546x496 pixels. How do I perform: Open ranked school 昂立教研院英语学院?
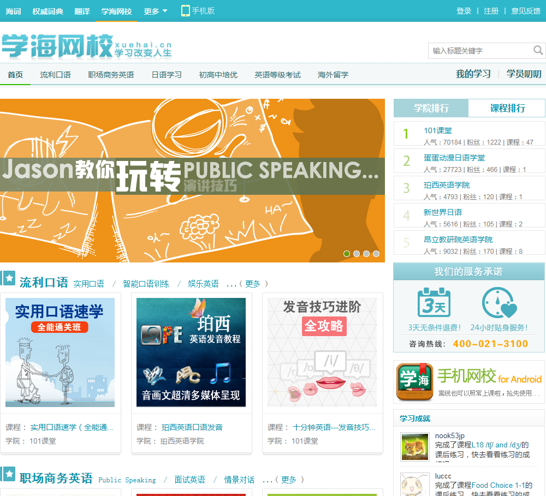pos(458,240)
